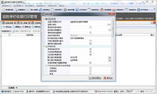Viewport: 157px width, 94px height.
Task: Open the 注册软件(R) menu
Action: [52, 6]
